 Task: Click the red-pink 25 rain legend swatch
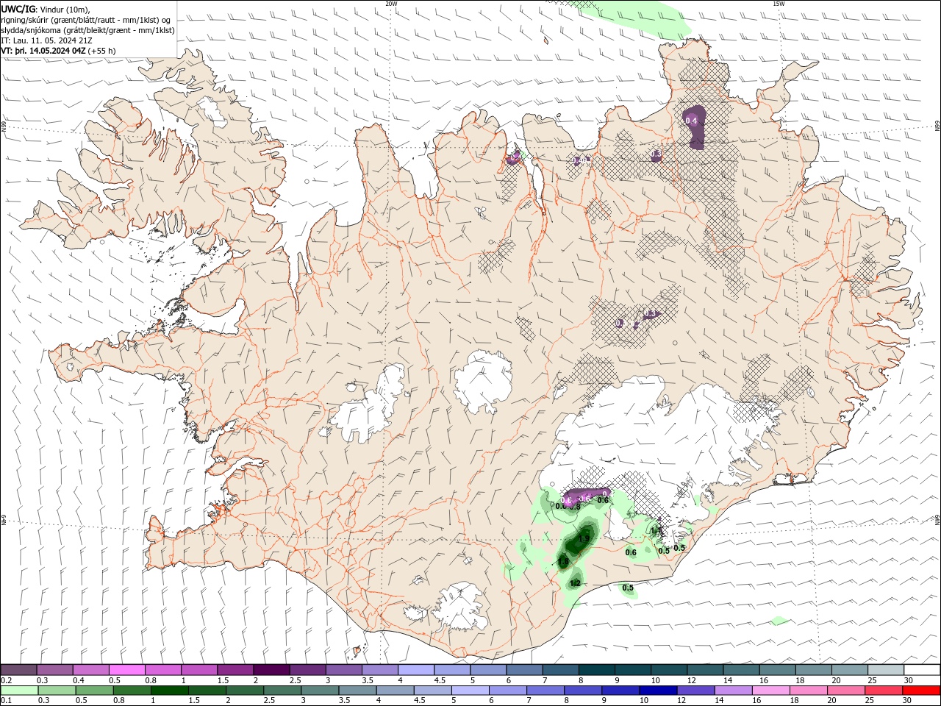click(883, 691)
